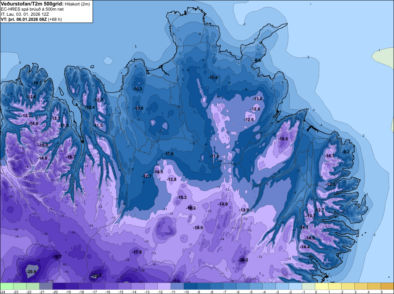The image size is (394, 294).
Task: Click the legend swatch between -23 and -22
Action: coord(20,286)
